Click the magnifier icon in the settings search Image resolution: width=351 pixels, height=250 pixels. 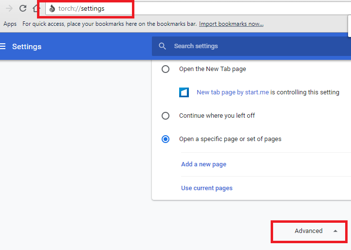point(163,46)
